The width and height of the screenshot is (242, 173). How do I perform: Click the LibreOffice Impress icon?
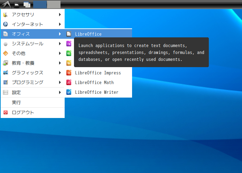tap(69, 73)
